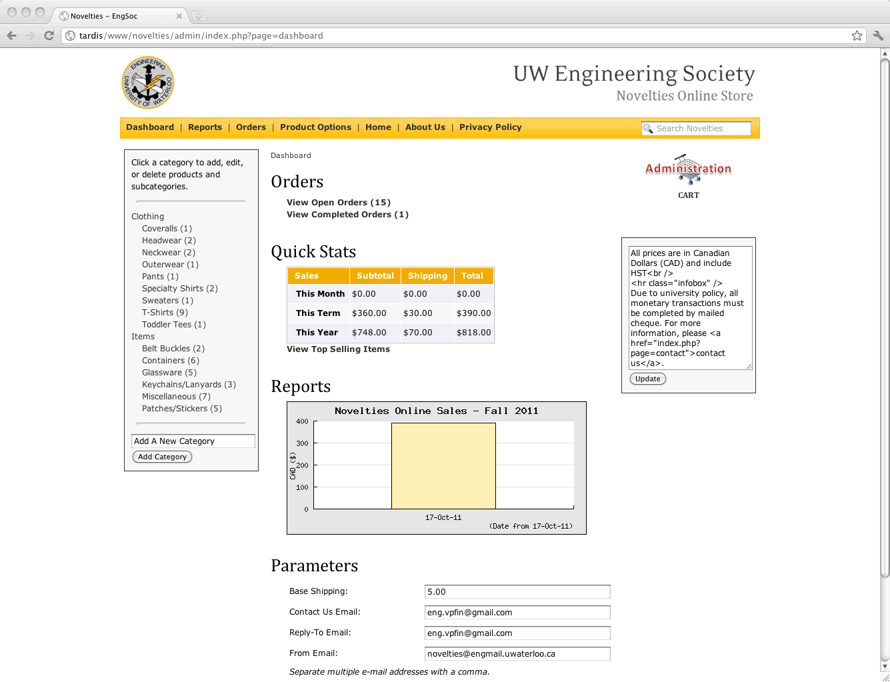Viewport: 890px width, 682px height.
Task: View Completed Orders (1)
Action: coord(347,215)
